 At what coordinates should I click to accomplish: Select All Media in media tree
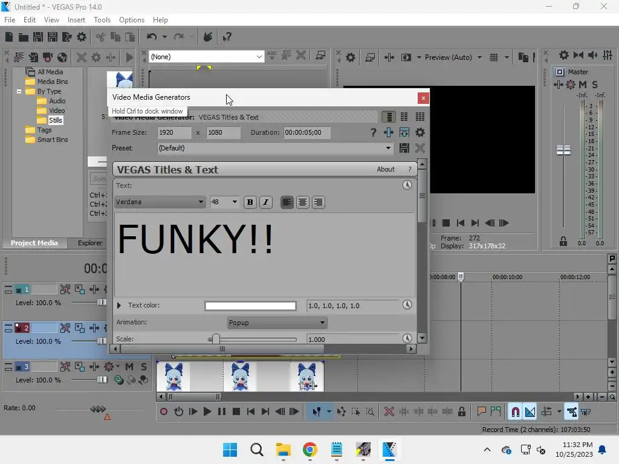point(44,72)
